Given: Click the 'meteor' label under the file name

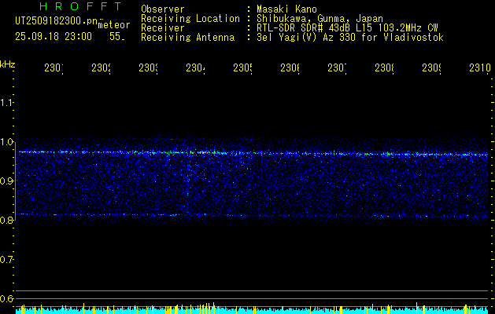Looking at the screenshot, I should (114, 25).
